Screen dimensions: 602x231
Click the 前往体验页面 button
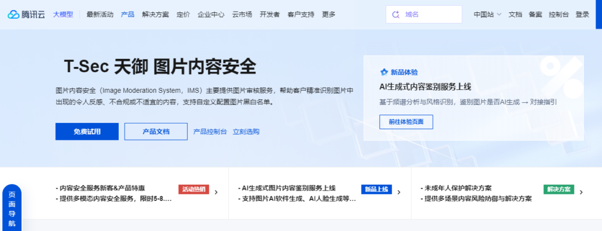[x=406, y=122]
